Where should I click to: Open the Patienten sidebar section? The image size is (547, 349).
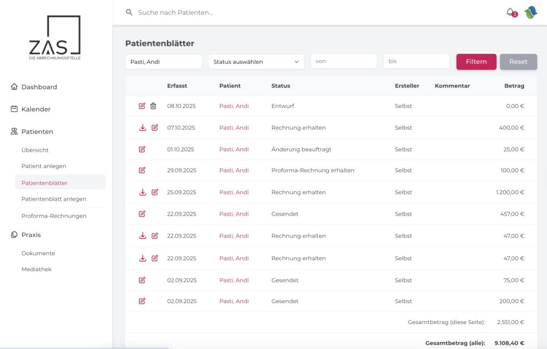[37, 131]
